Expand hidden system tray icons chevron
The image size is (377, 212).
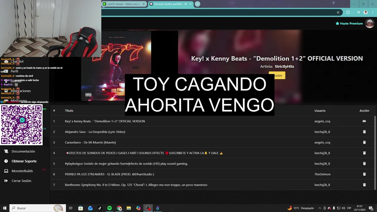[320, 208]
